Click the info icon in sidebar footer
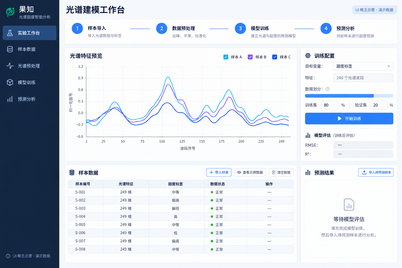The image size is (402, 268). (x=8, y=256)
